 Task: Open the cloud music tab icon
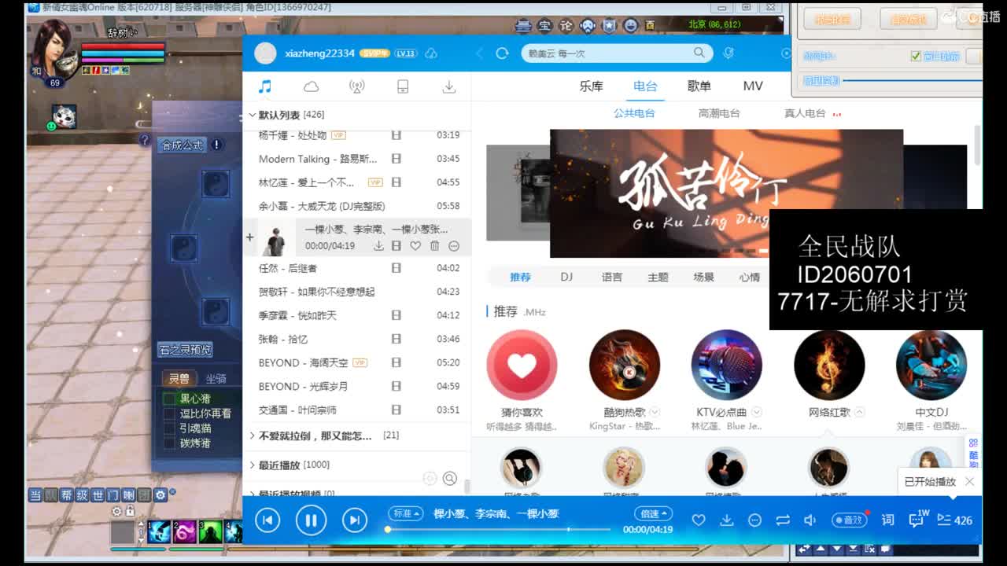[311, 86]
